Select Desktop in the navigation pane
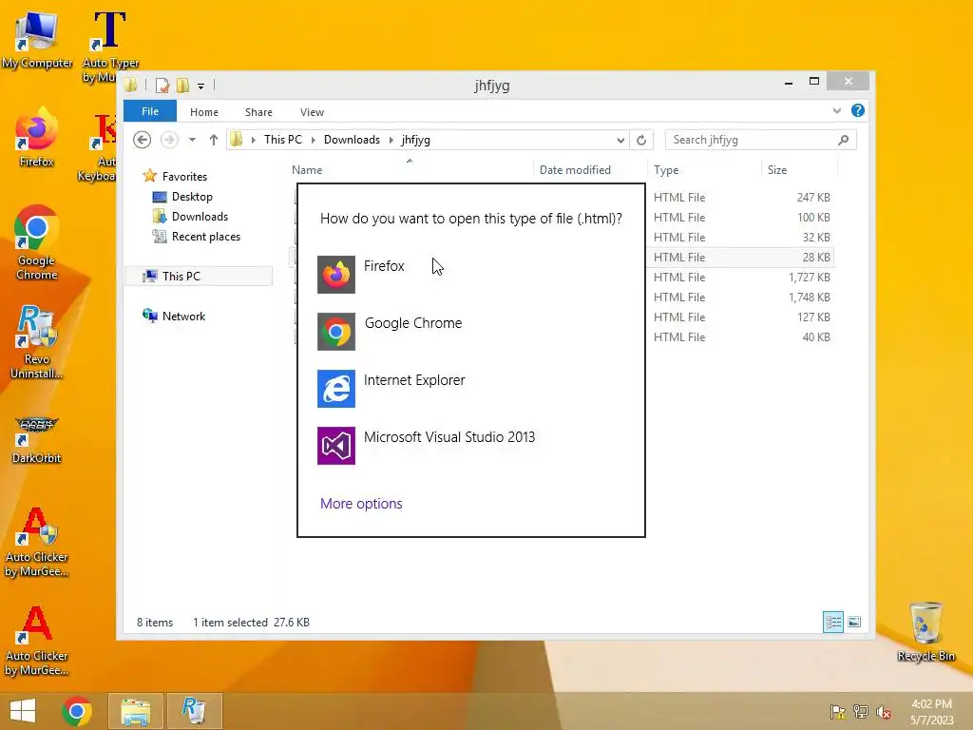Image resolution: width=973 pixels, height=730 pixels. pyautogui.click(x=192, y=196)
